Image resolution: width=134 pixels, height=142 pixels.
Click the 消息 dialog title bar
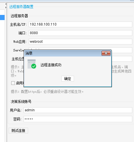[63, 53]
